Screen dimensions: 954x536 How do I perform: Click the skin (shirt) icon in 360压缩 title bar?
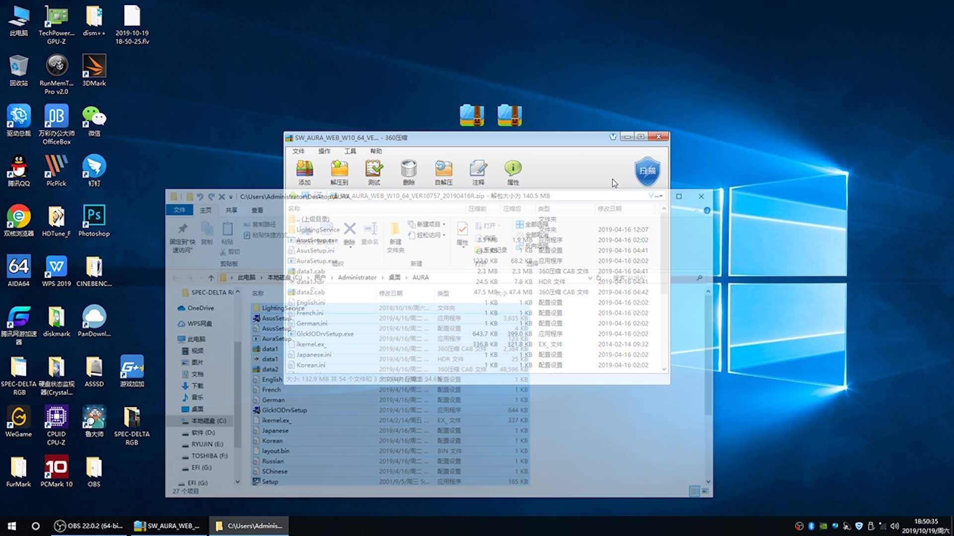[613, 137]
